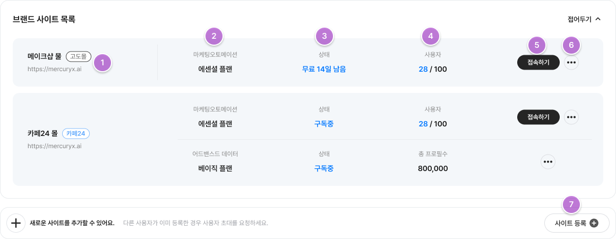Click the large plus icon at bottom left

tap(16, 223)
